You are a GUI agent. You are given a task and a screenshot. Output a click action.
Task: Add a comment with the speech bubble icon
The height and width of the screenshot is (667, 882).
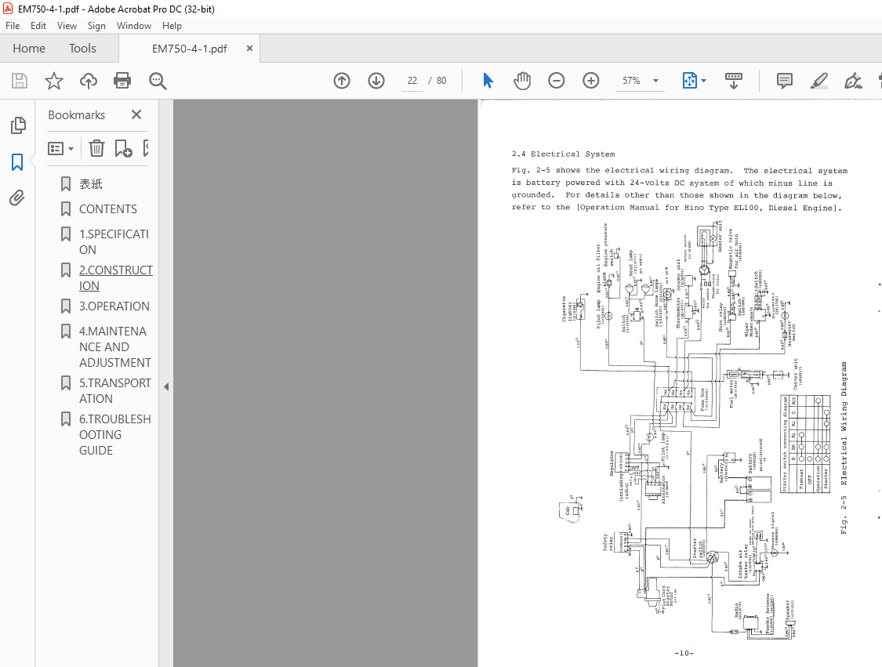[784, 81]
